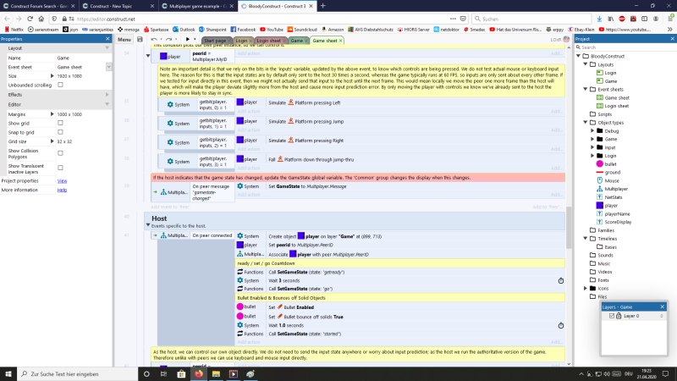
Task: Select the ScoreDisplay object icon
Action: pos(600,222)
